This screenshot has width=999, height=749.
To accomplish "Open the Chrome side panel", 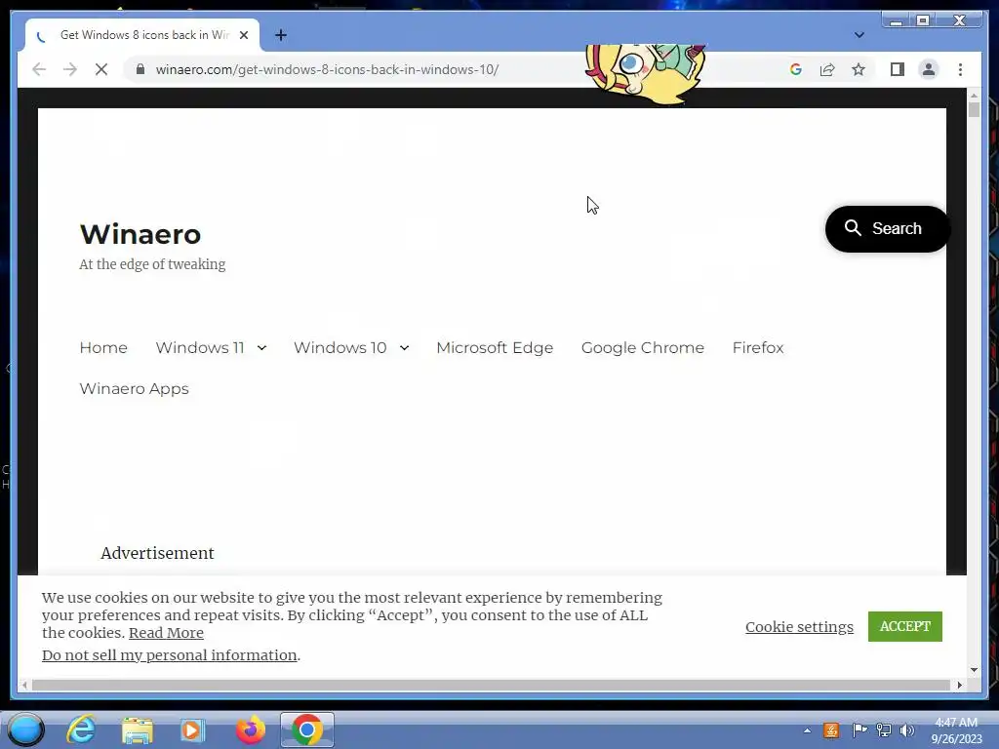I will tap(898, 69).
